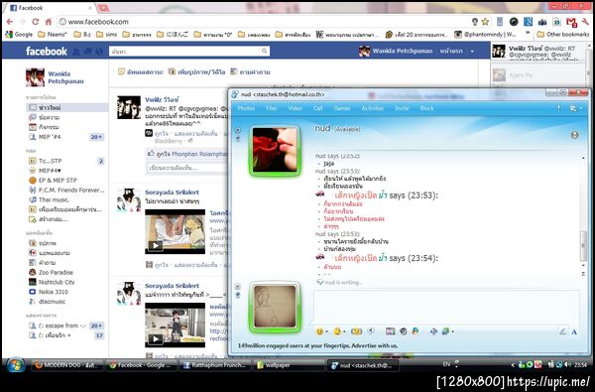
Task: Click Block in Messenger menu
Action: coord(426,108)
